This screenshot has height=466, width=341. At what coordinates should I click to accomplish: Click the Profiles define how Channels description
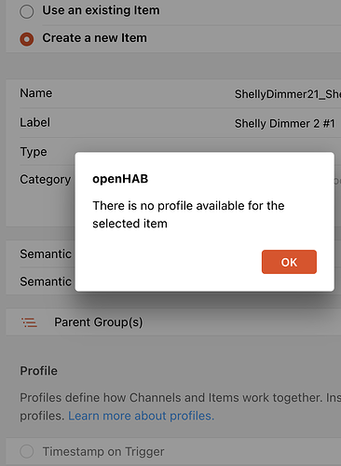click(x=181, y=406)
